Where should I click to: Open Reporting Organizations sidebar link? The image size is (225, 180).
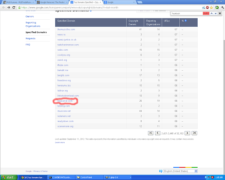point(33,24)
